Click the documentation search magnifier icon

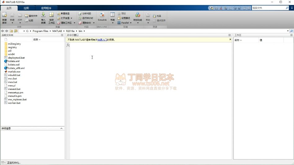[x=287, y=8]
